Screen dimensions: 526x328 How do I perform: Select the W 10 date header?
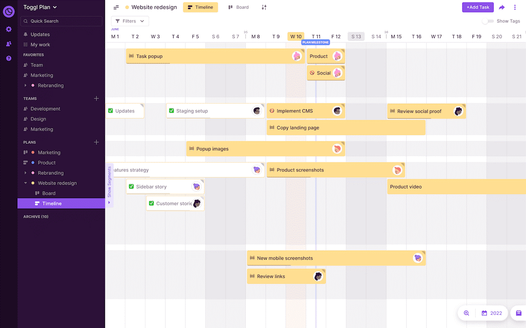coord(296,37)
